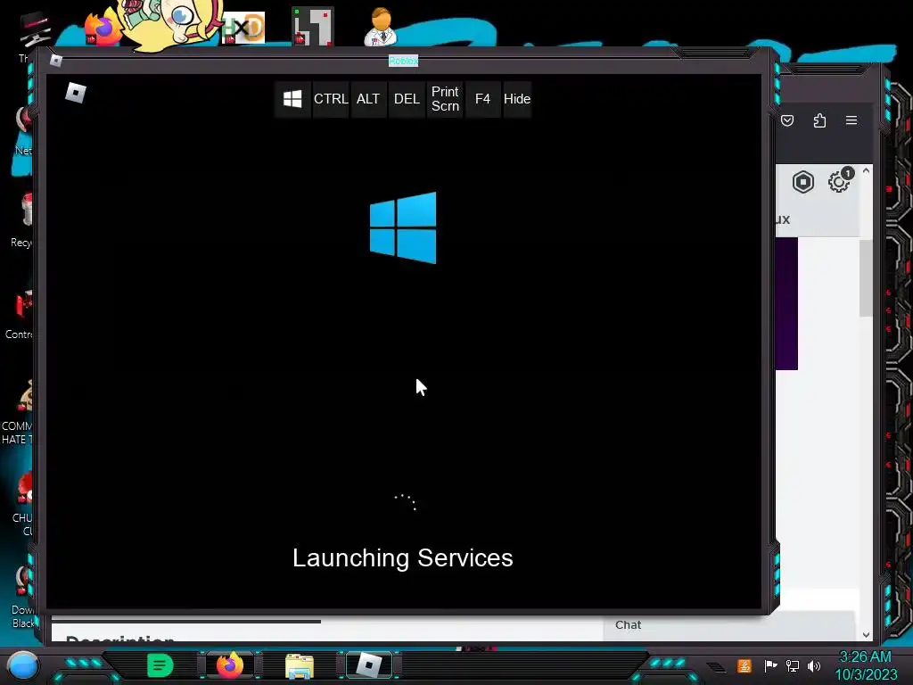Open the Action Center flag icon

pos(770,665)
